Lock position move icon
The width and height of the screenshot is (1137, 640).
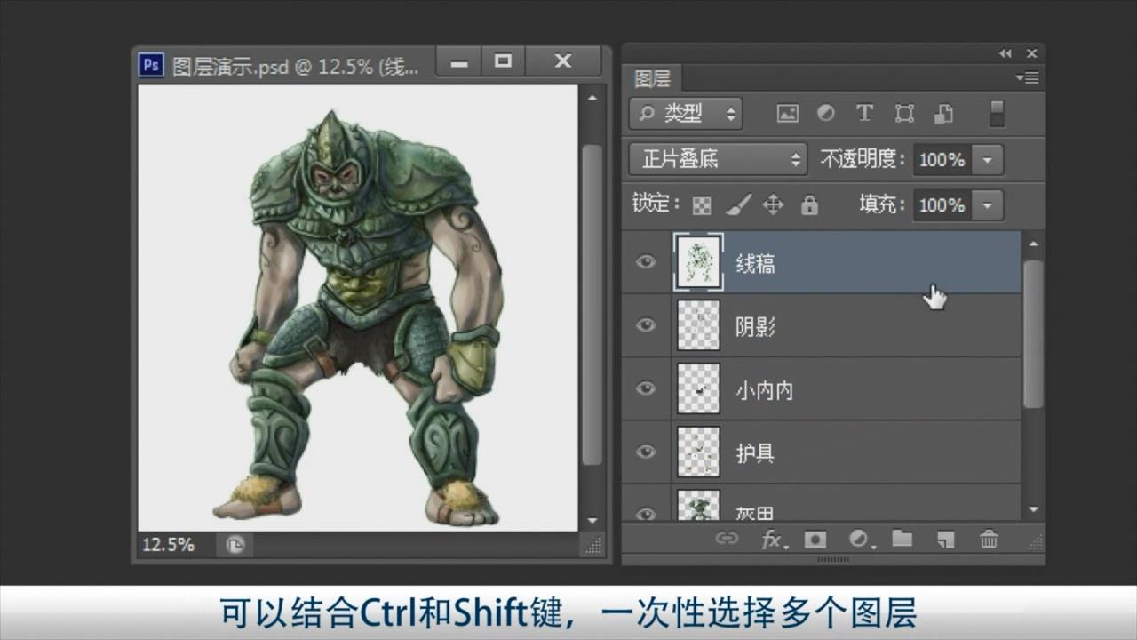tap(773, 205)
